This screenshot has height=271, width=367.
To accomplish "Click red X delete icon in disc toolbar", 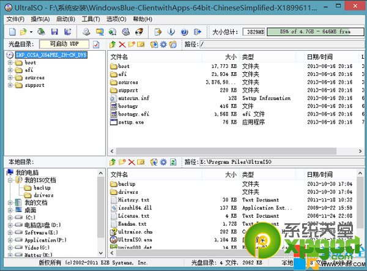I will click(x=122, y=45).
